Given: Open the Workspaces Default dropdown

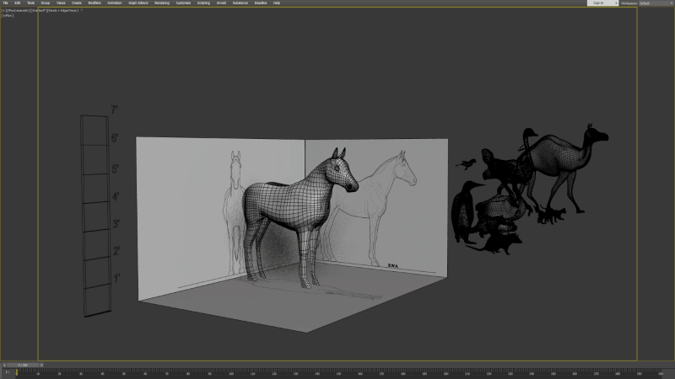Looking at the screenshot, I should click(x=656, y=3).
